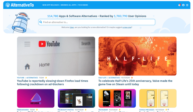Click the flame icon by Instagram Yesterday

point(120,110)
